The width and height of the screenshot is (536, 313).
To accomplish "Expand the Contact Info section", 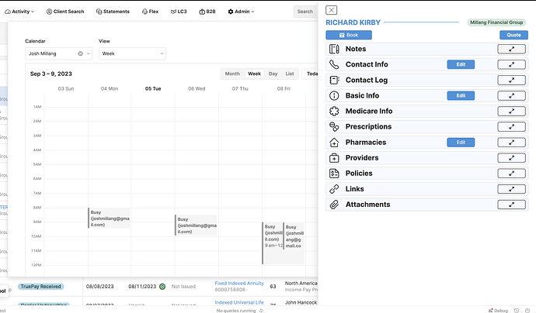I will tap(511, 64).
